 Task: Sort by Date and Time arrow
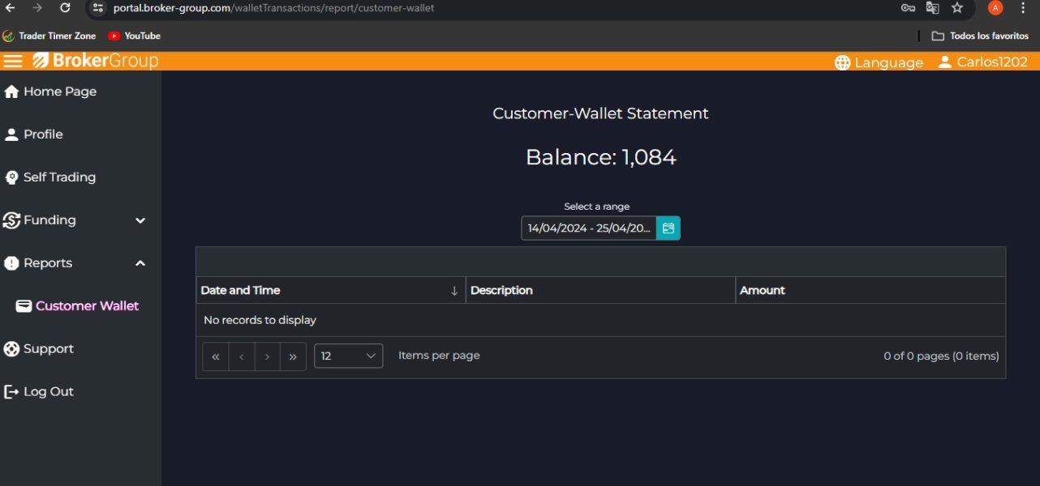[x=454, y=291]
